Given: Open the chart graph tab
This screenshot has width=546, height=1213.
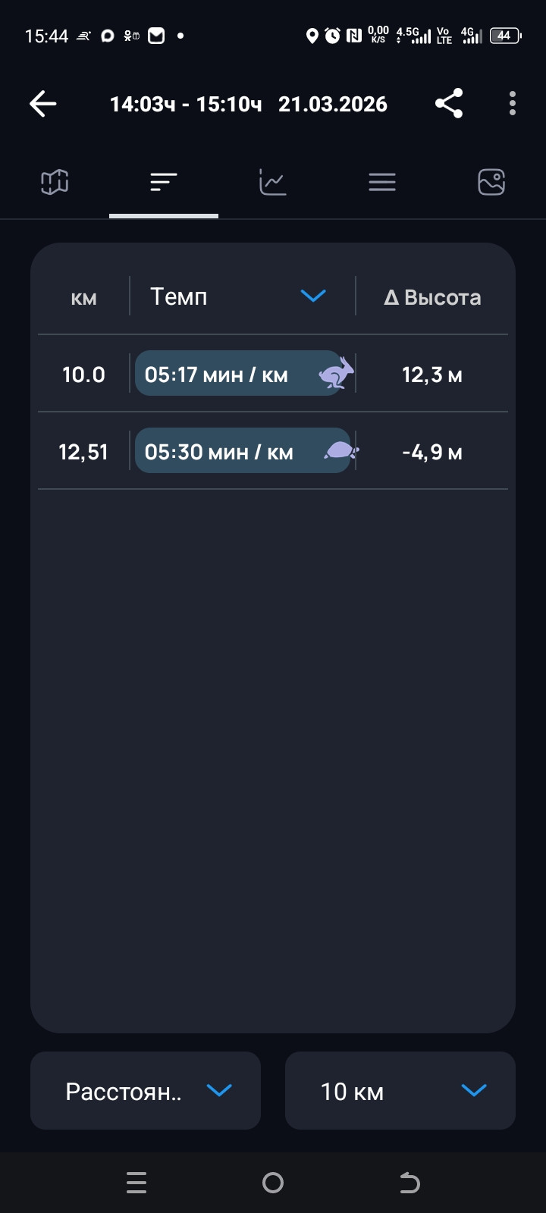Looking at the screenshot, I should [273, 182].
